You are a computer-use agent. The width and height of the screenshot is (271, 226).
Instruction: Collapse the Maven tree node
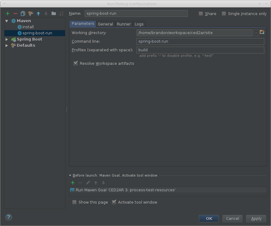pos(6,21)
